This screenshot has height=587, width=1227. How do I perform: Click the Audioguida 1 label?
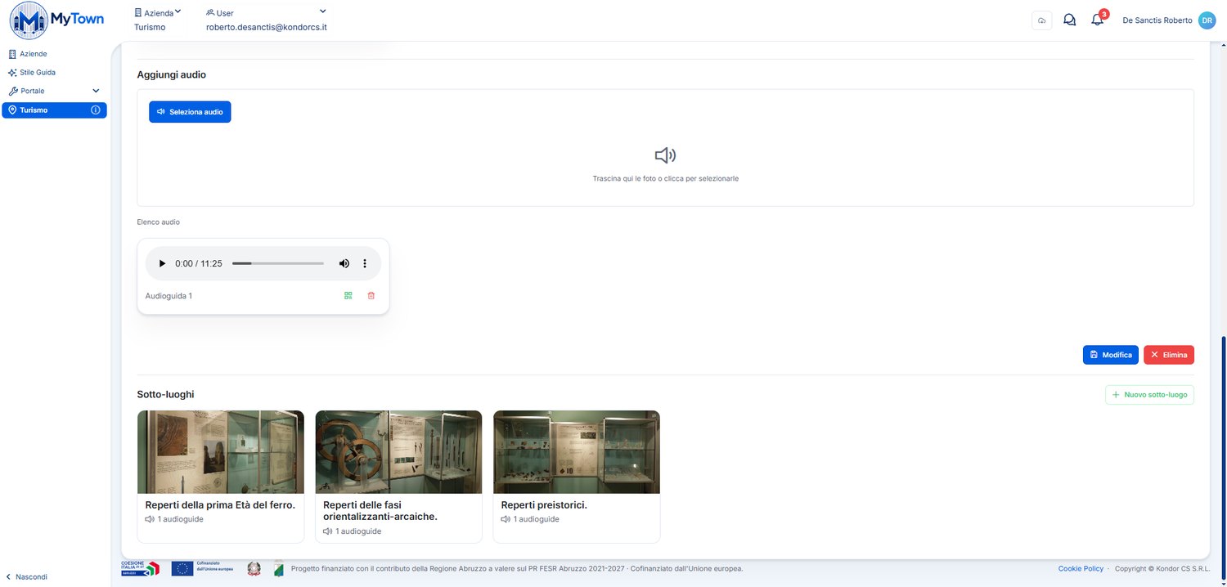point(169,296)
